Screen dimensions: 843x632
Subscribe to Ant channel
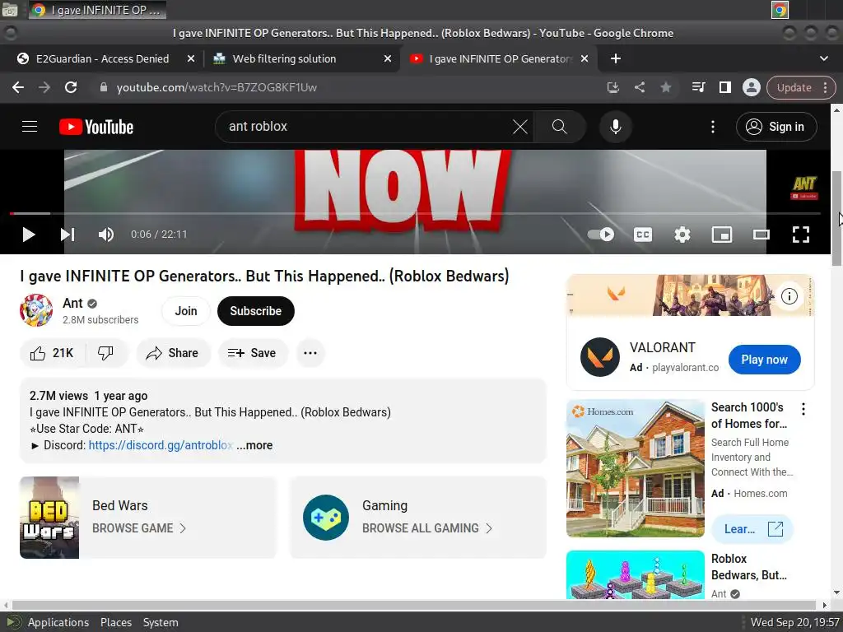(x=256, y=311)
